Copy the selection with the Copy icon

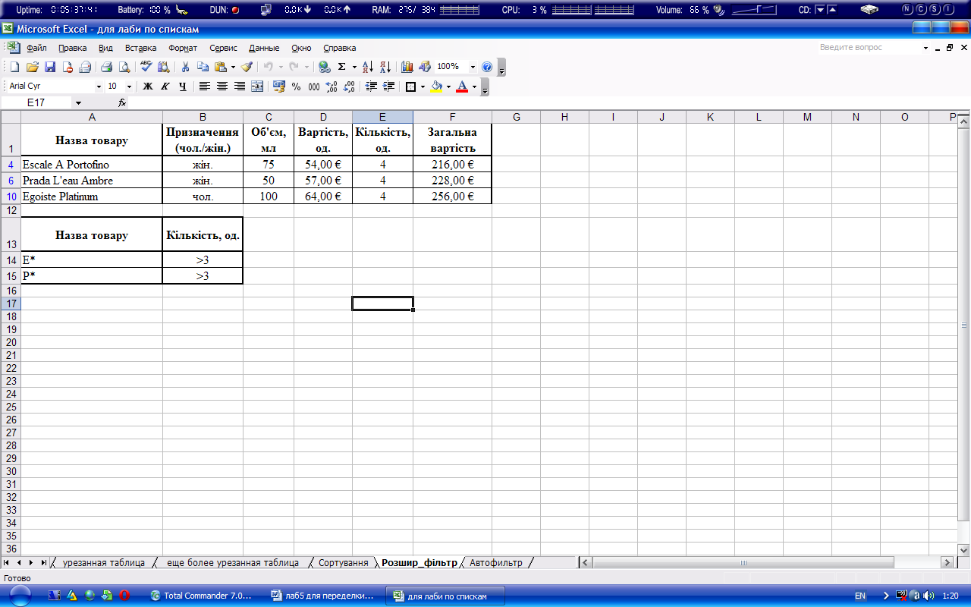[203, 67]
